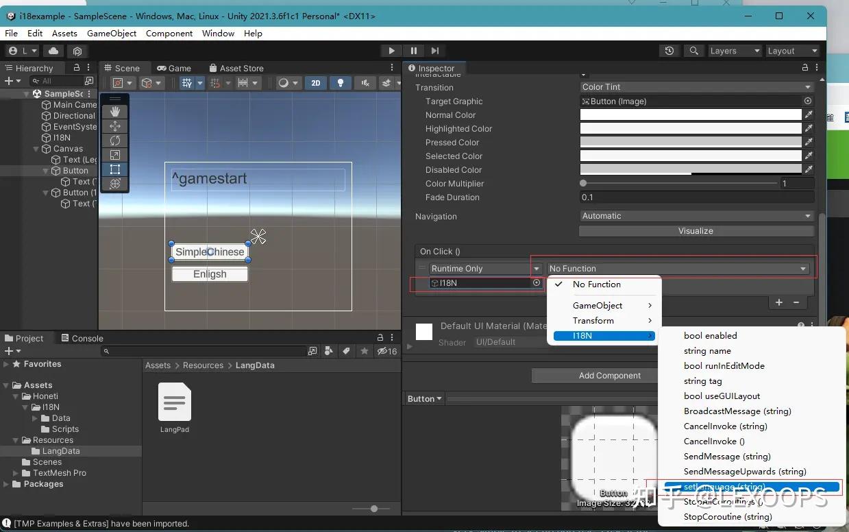The image size is (849, 532).
Task: Collapse the Canvas tree item
Action: click(x=37, y=149)
